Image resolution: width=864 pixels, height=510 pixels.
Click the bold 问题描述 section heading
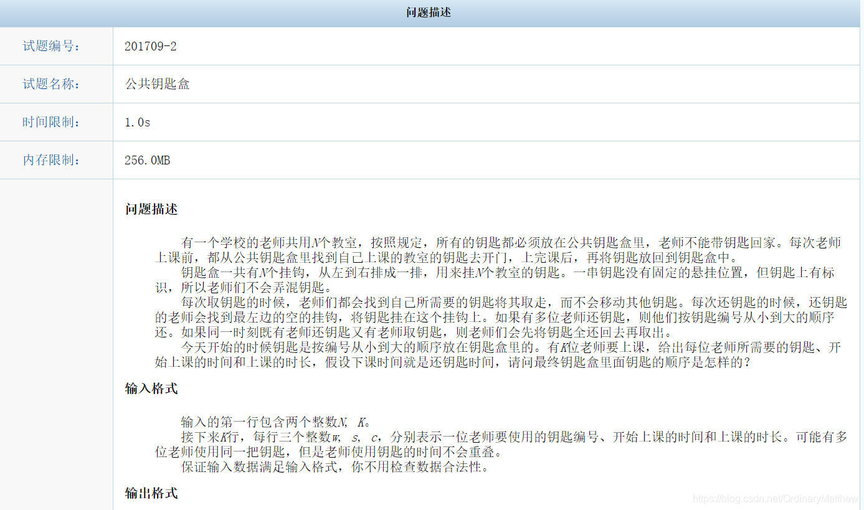[151, 209]
